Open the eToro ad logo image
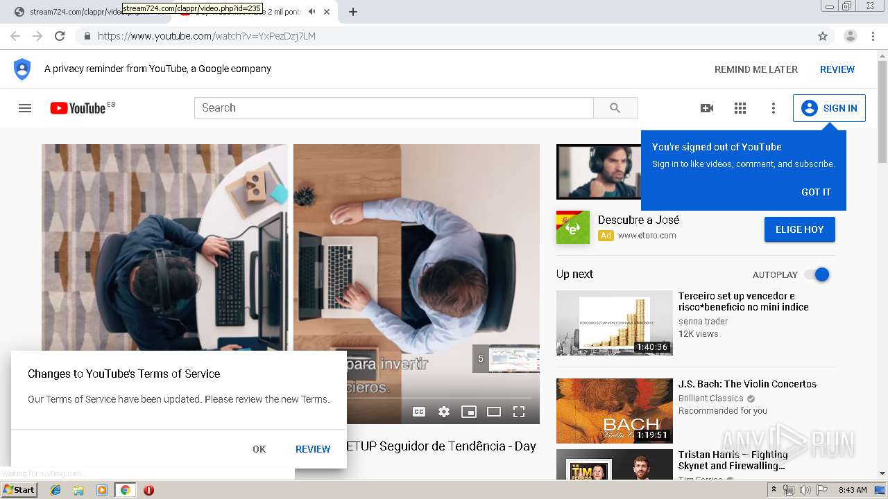This screenshot has width=888, height=499. 573,227
